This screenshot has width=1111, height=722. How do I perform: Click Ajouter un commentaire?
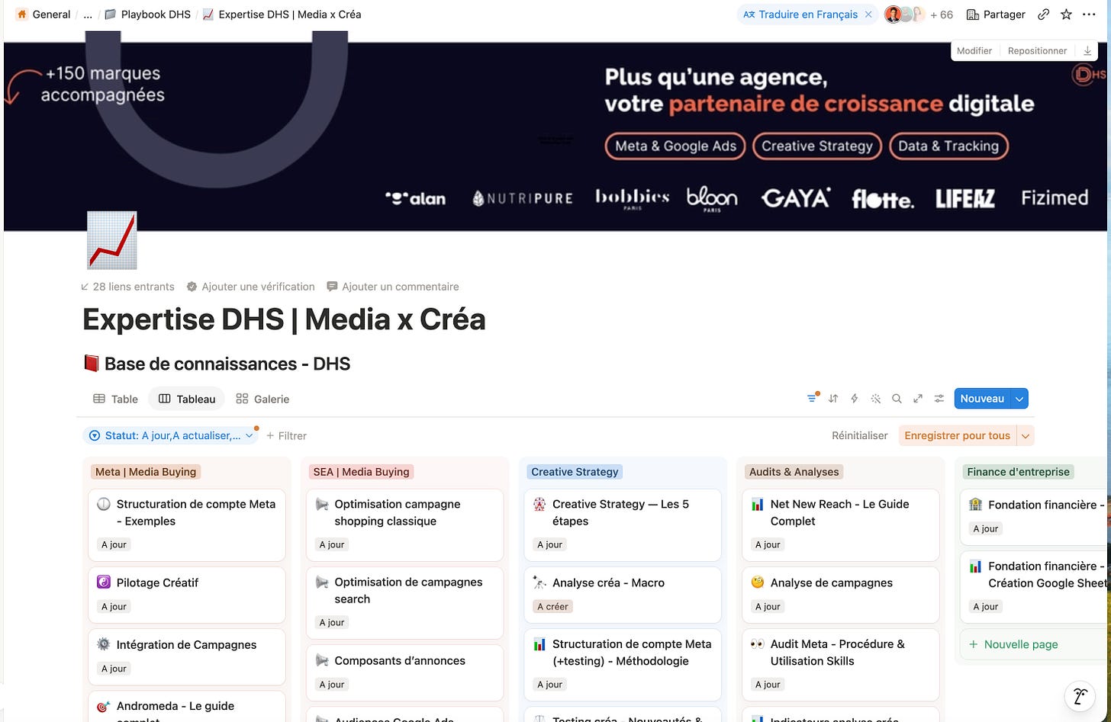click(x=392, y=287)
